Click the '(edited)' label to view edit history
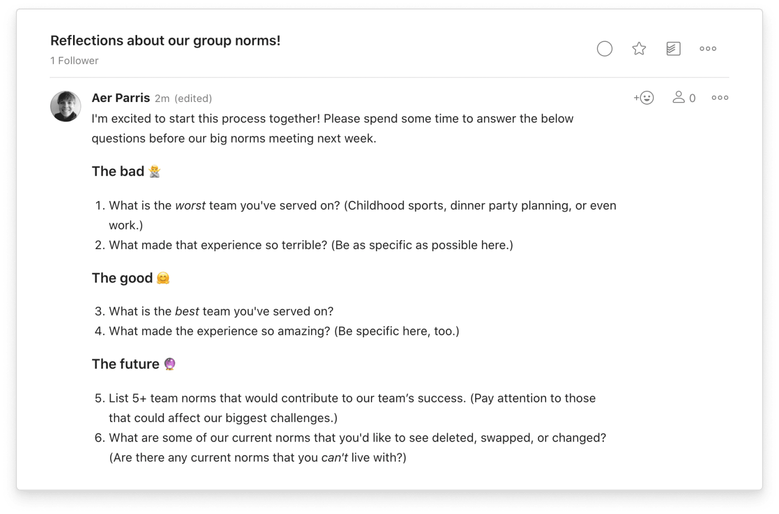The image size is (779, 514). point(193,98)
